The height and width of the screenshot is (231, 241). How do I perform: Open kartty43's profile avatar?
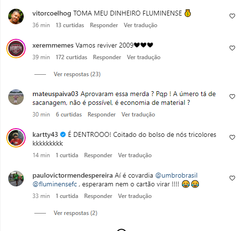pos(16,138)
